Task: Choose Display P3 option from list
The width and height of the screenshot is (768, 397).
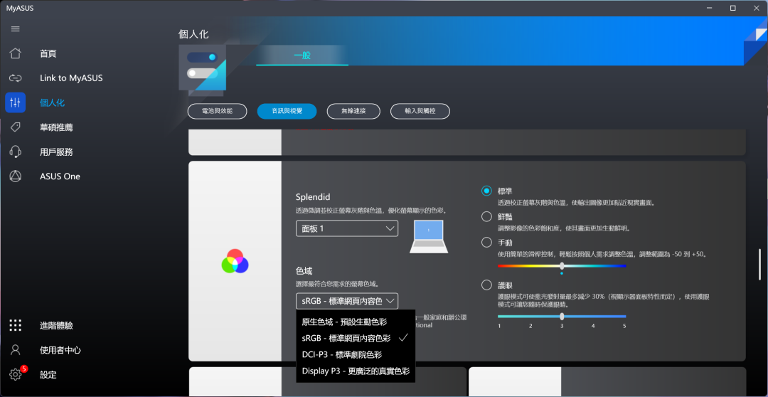Action: point(355,371)
